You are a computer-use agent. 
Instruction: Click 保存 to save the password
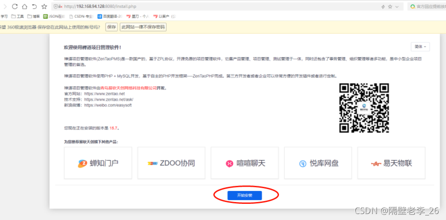point(111,27)
